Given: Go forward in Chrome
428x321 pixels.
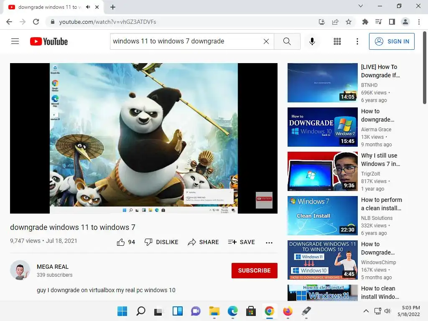Looking at the screenshot, I should (23, 22).
